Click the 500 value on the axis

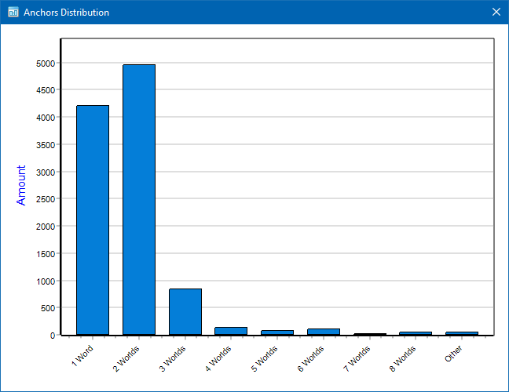click(48, 308)
